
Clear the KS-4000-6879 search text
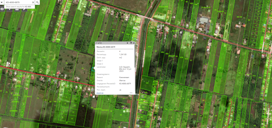click(33, 2)
